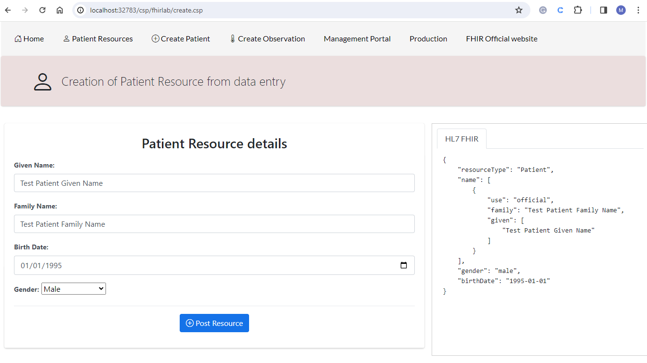Open the Home navigation link

[x=29, y=39]
